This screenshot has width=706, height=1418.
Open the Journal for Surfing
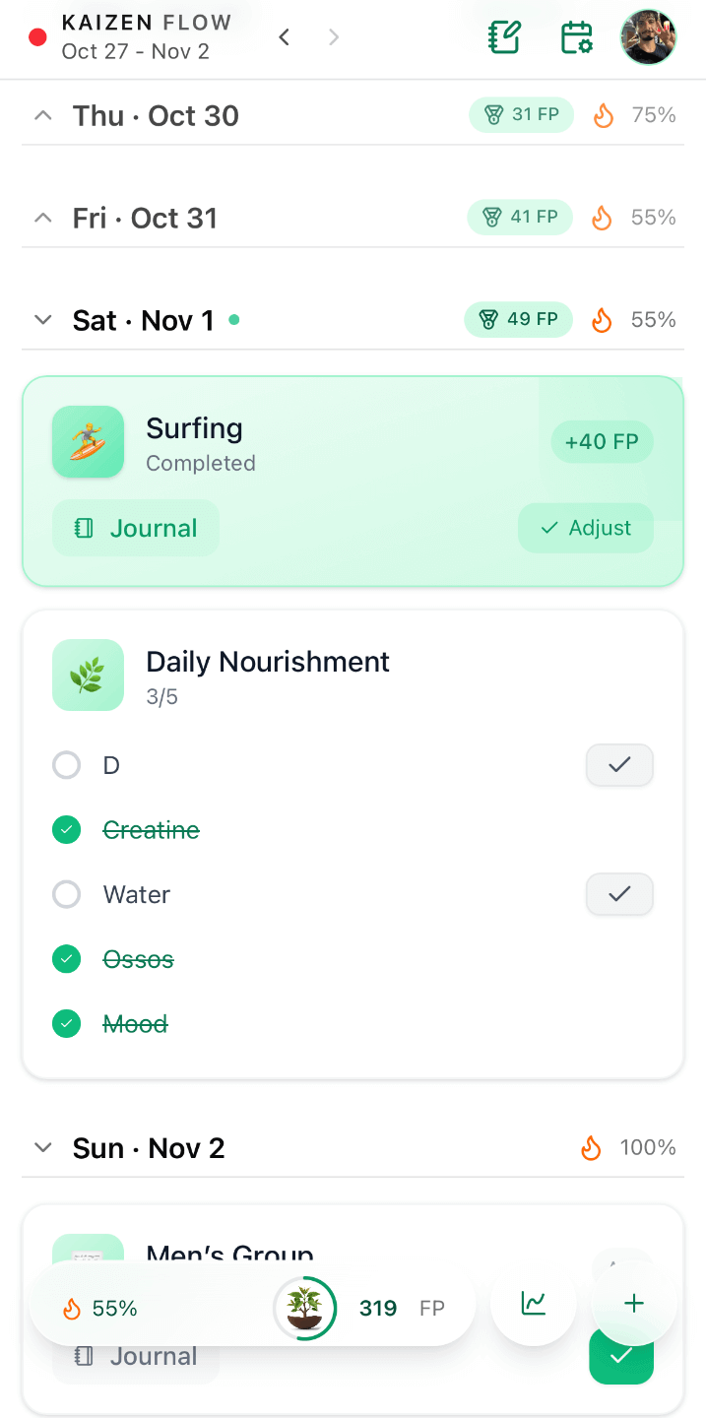tap(135, 528)
